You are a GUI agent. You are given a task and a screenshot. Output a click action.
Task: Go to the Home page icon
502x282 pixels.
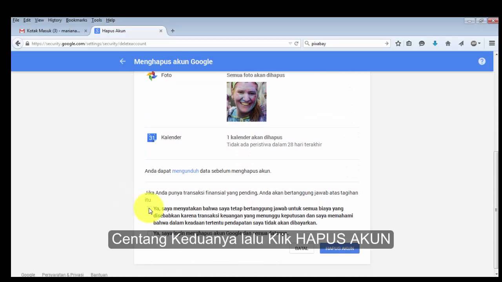pos(448,43)
